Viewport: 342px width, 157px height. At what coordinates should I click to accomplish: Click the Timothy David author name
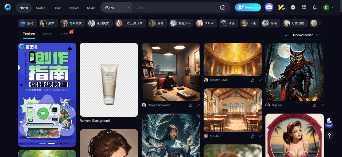pos(219,80)
